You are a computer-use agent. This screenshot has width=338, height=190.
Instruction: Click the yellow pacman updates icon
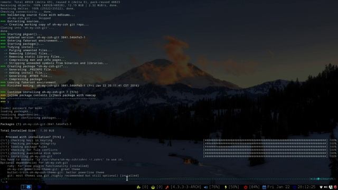click(138, 187)
